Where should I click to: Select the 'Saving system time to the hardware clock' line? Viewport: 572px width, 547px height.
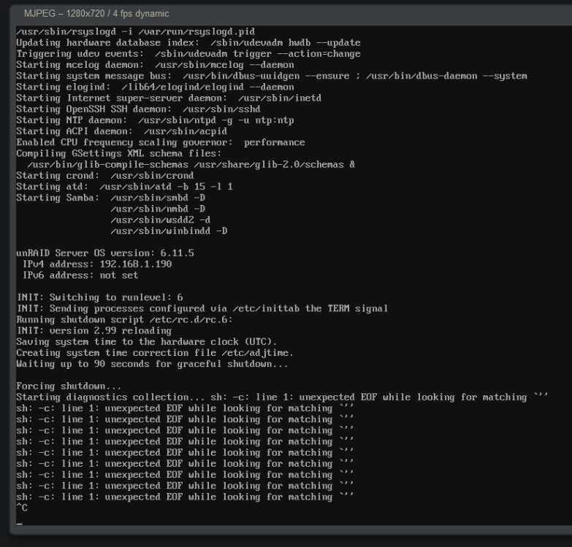[x=147, y=342]
